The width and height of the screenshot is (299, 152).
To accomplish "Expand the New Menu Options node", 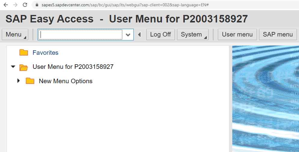I will [x=19, y=81].
